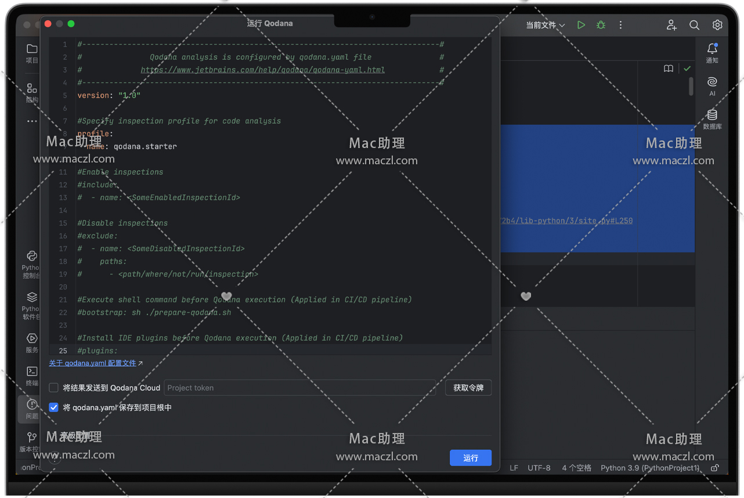Open 关于 qodana.yaml 配置文件 link
Image resolution: width=744 pixels, height=498 pixels.
coord(92,363)
